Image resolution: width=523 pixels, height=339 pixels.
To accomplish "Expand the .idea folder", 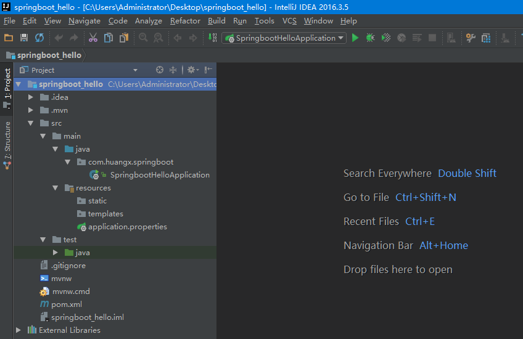I will pos(31,97).
